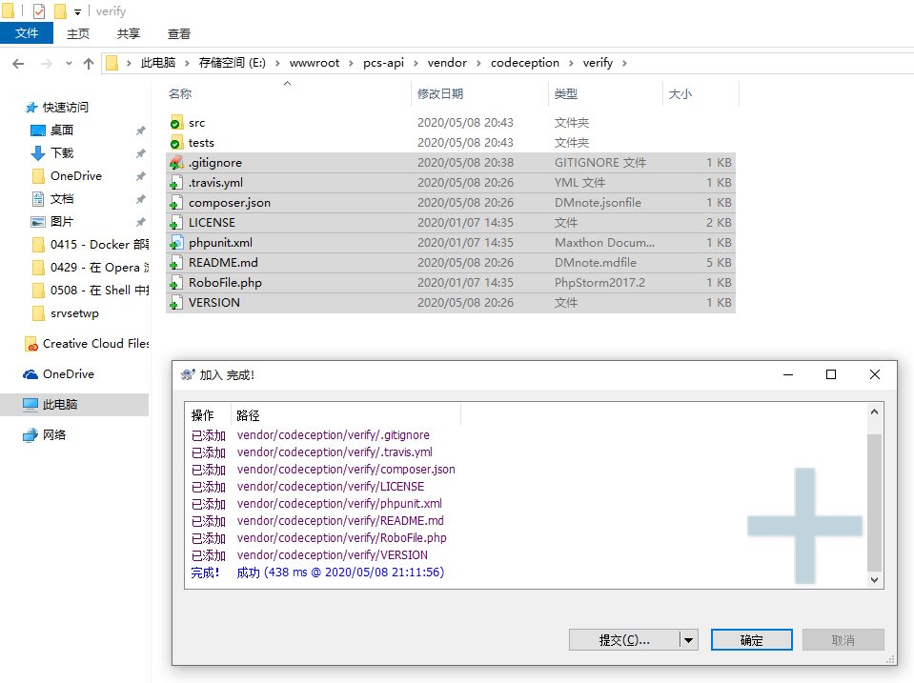Viewport: 914px width, 683px height.
Task: Open recent locations dropdown chevron
Action: [69, 64]
